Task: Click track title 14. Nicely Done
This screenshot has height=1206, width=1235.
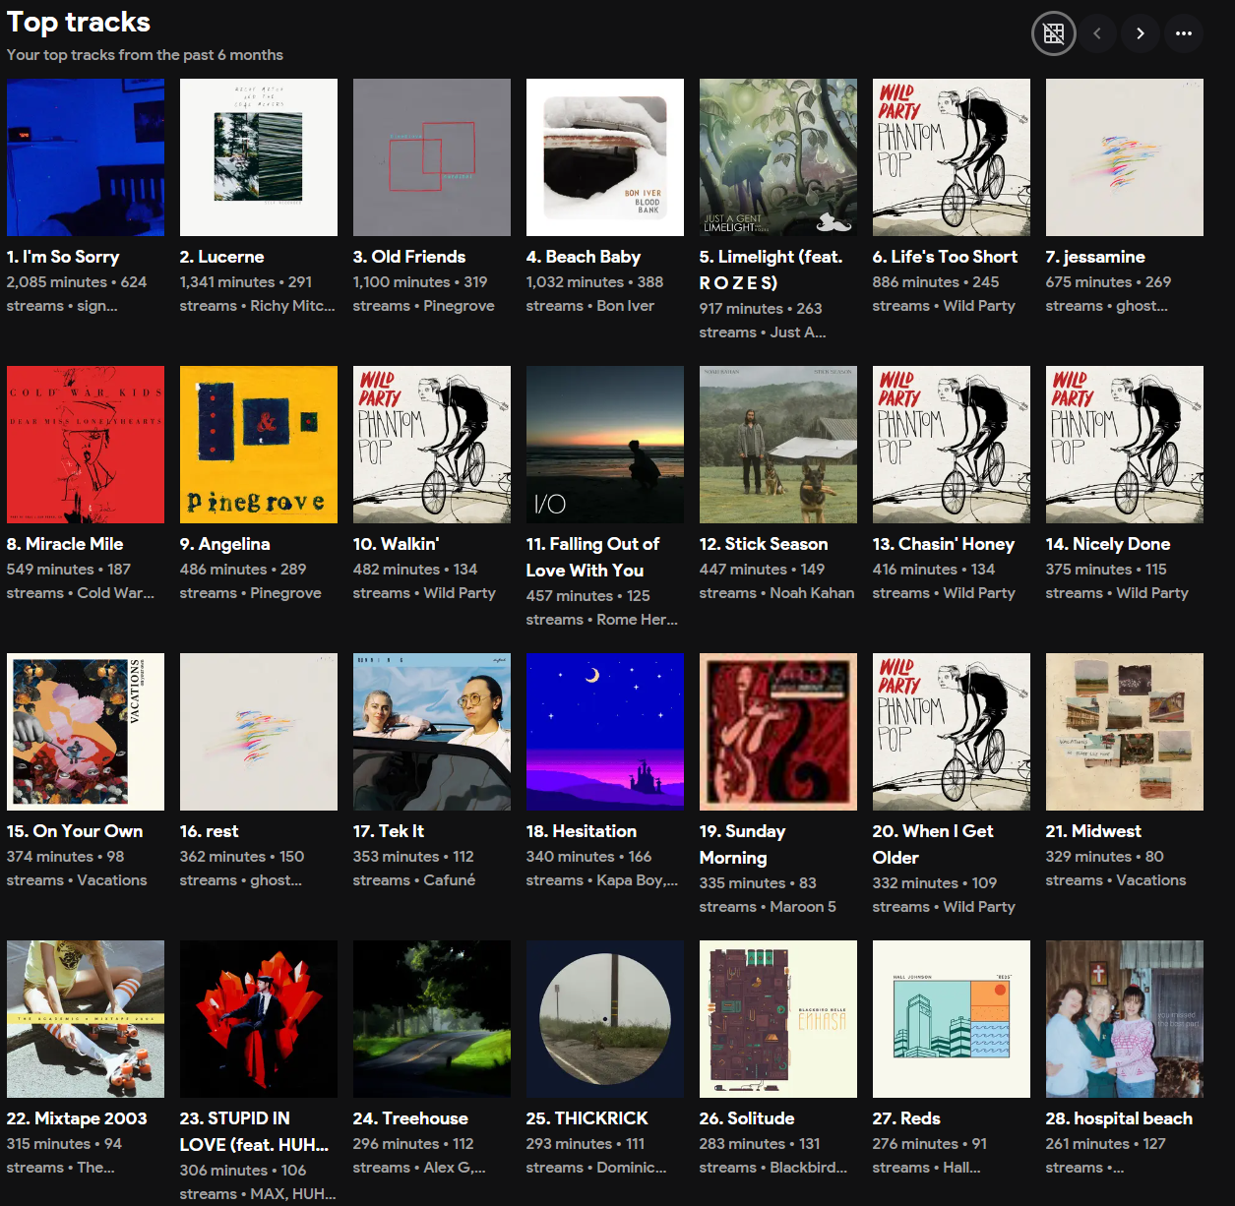Action: click(1108, 544)
